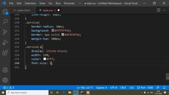Show errors and warnings in status bar
169x95 pixels.
(x=9, y=88)
